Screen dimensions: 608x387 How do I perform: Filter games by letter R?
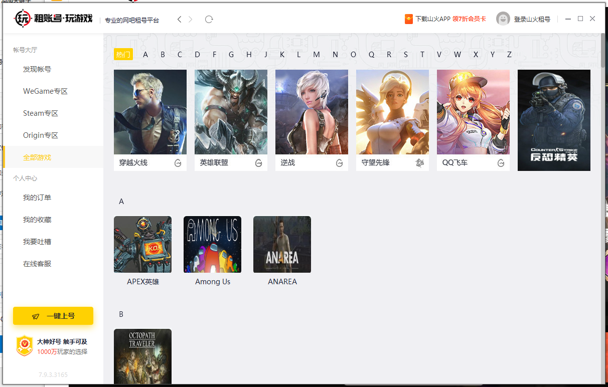click(x=389, y=55)
